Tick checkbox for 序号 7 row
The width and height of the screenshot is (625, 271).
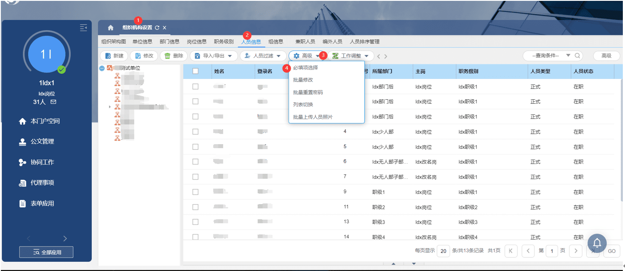[x=195, y=176]
